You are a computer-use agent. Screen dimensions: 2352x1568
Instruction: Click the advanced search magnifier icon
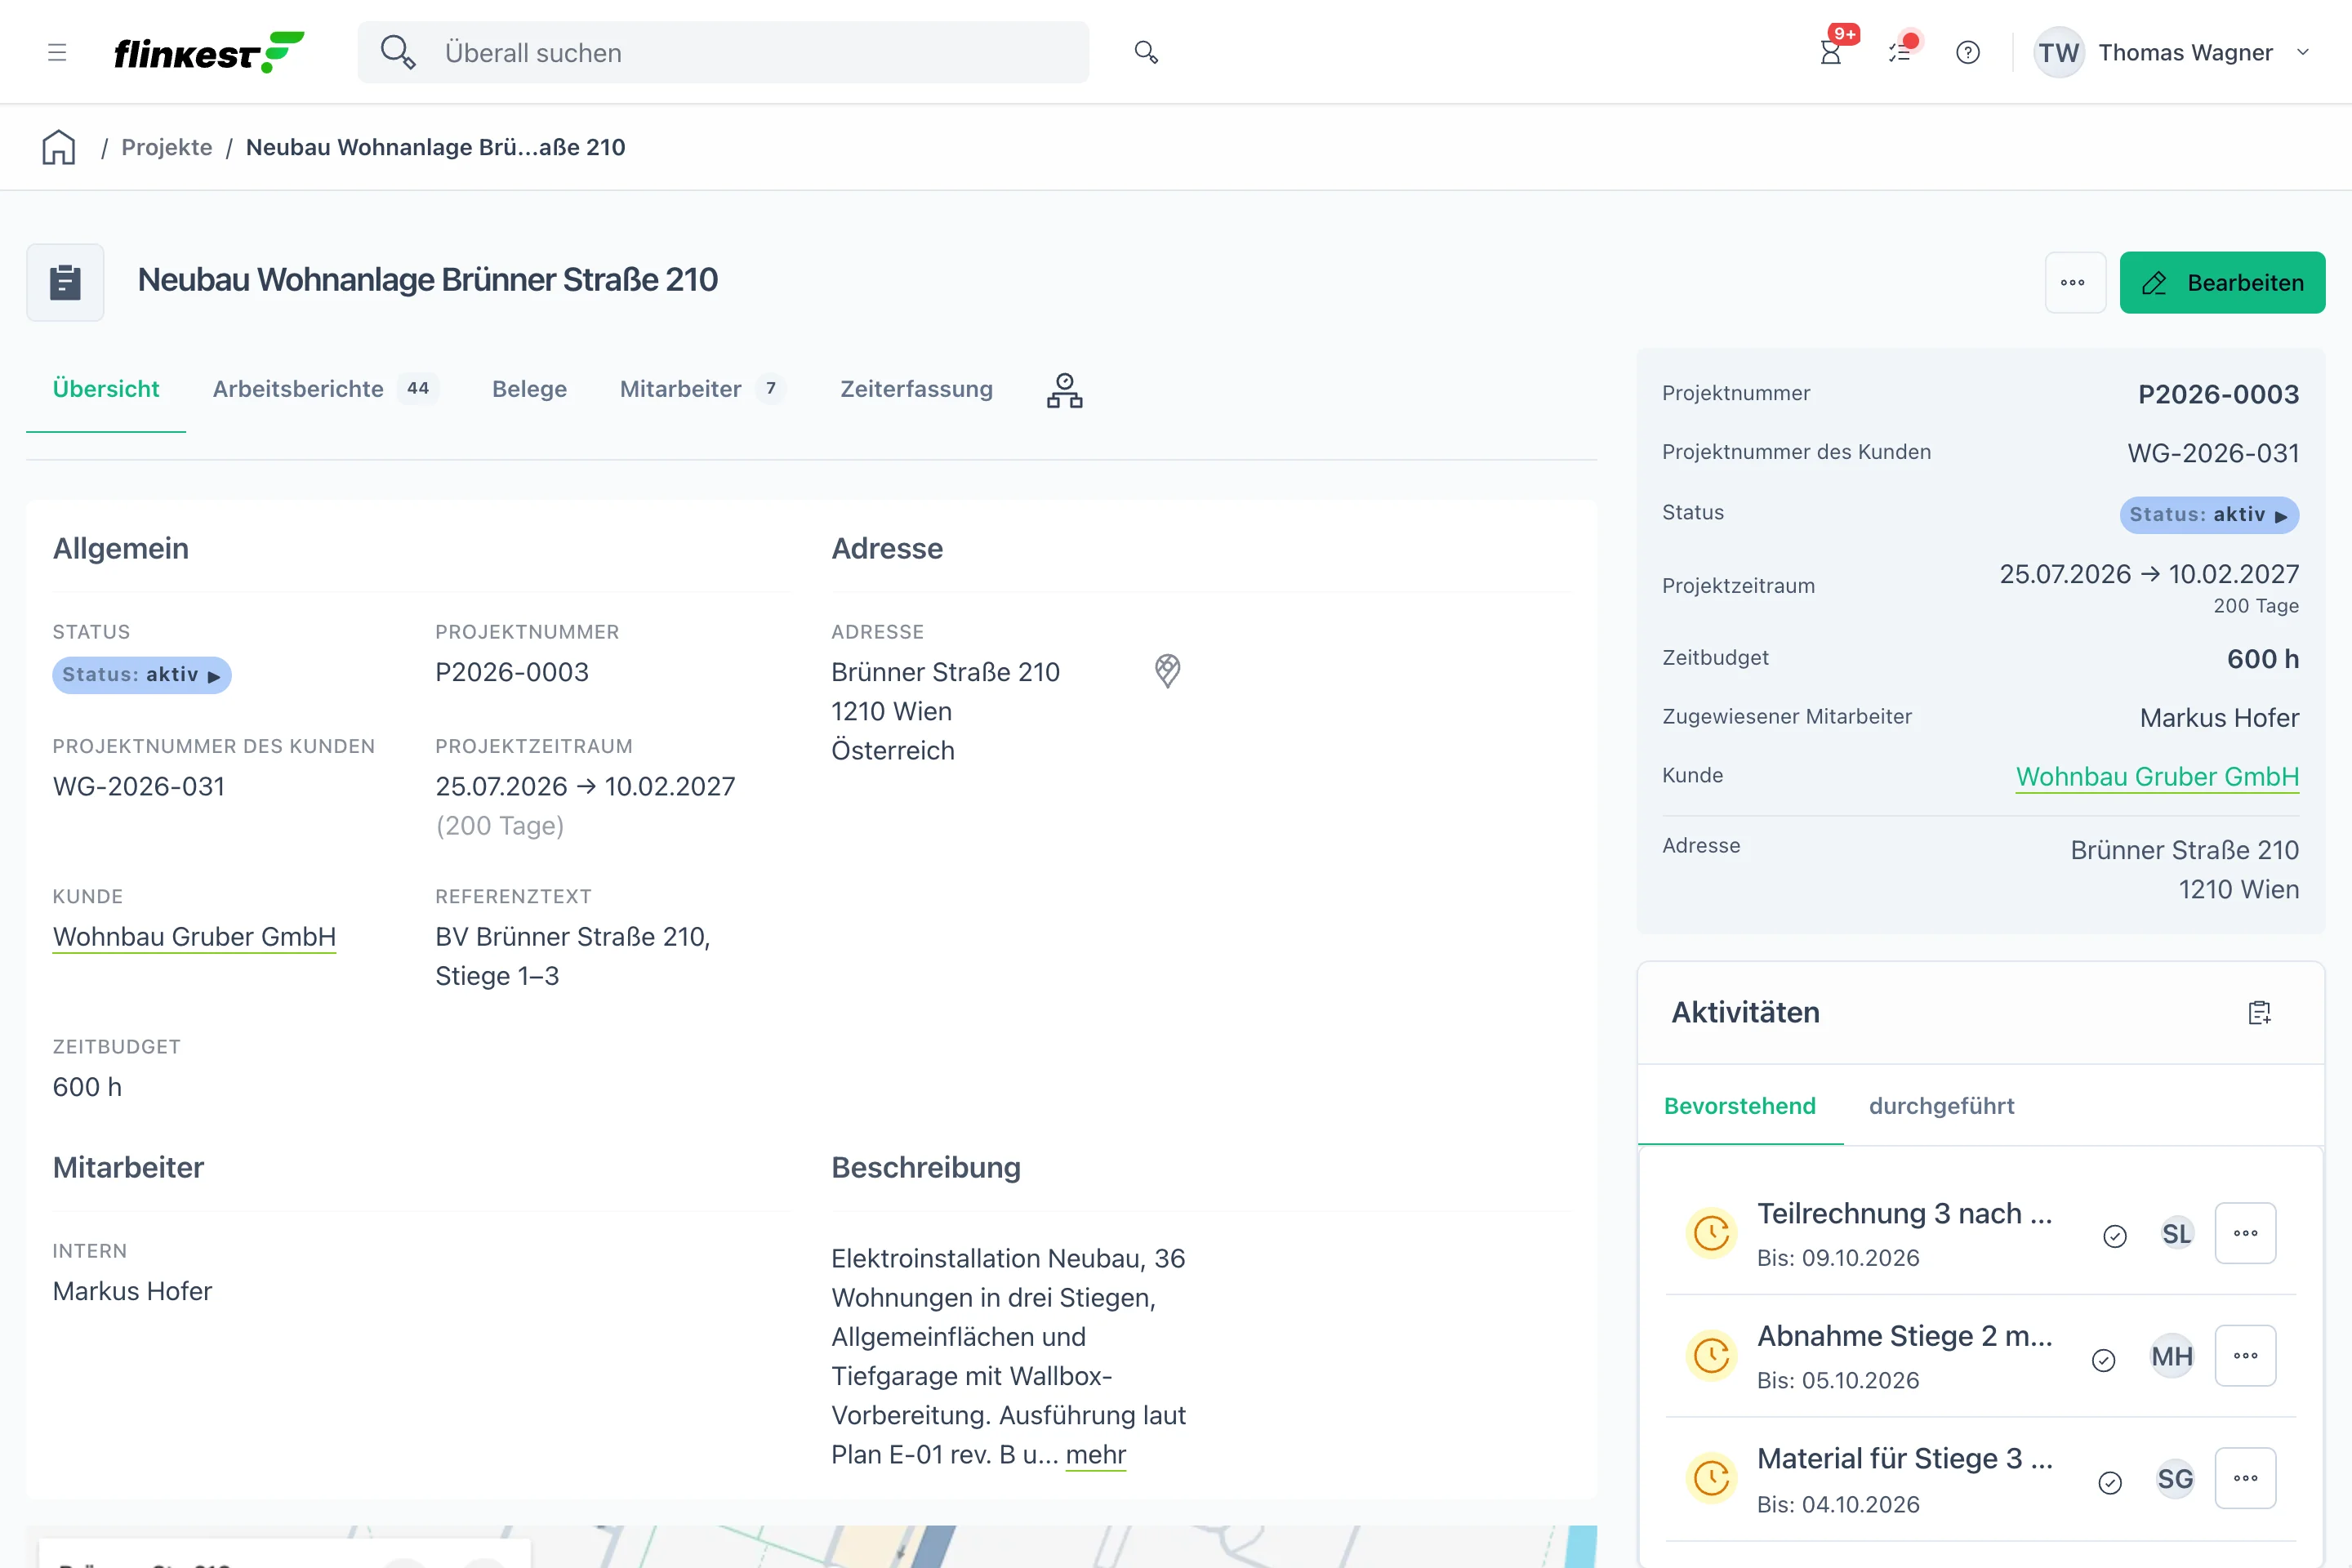coord(1146,52)
